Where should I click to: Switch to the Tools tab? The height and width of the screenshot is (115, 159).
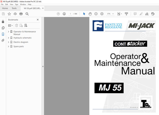(14, 8)
